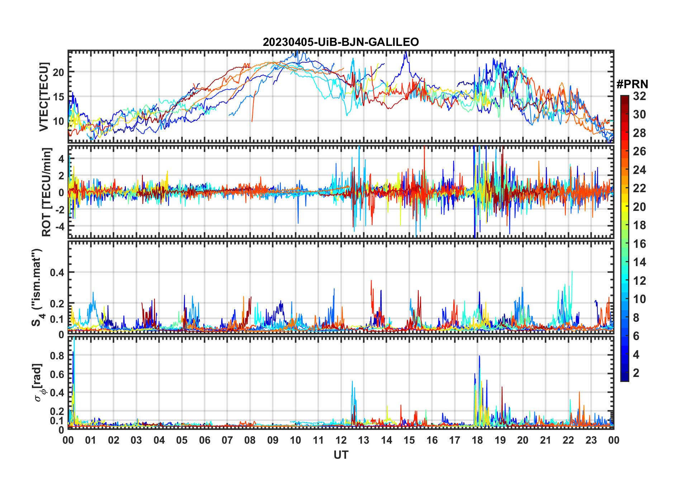Click x-axis tick label 10
682x477 pixels.
click(x=295, y=440)
